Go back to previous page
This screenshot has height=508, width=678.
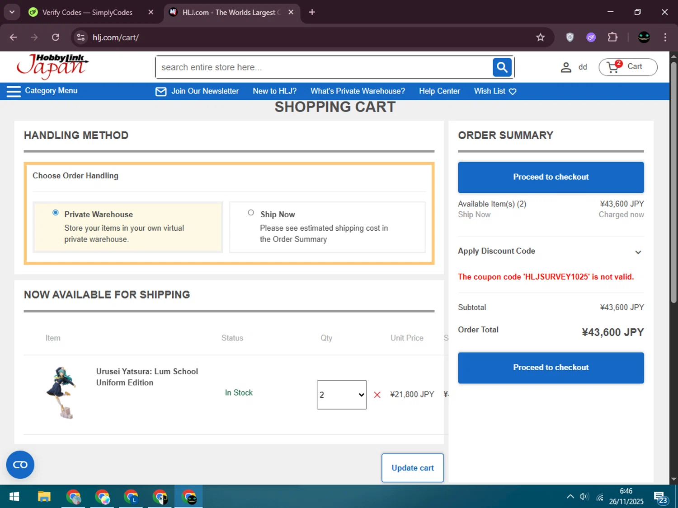[14, 37]
